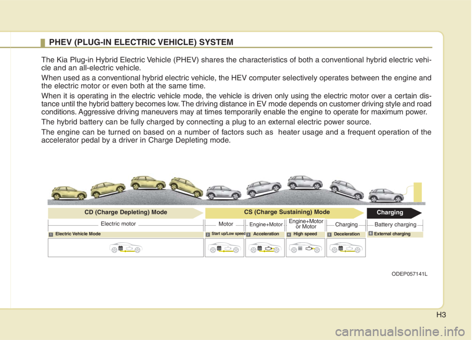The height and width of the screenshot is (340, 473).
Task: Click the High speed caption
Action: pyautogui.click(x=305, y=234)
